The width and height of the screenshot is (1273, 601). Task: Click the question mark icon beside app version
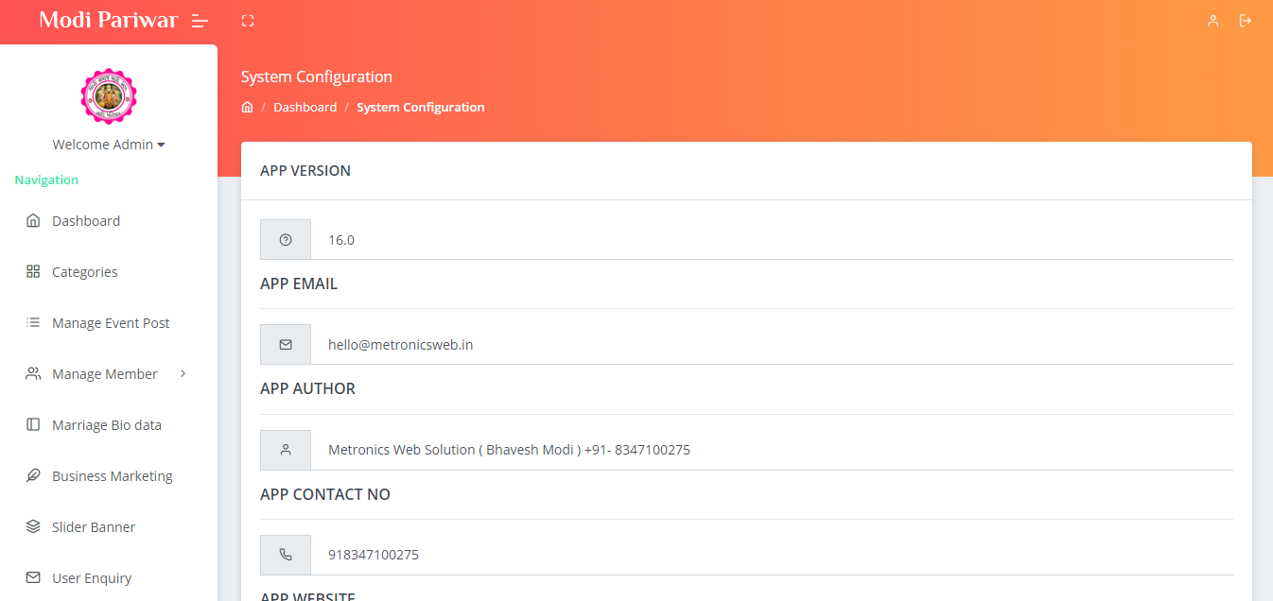[286, 240]
